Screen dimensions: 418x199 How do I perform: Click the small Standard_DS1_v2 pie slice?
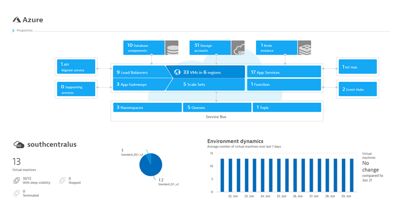pyautogui.click(x=149, y=157)
